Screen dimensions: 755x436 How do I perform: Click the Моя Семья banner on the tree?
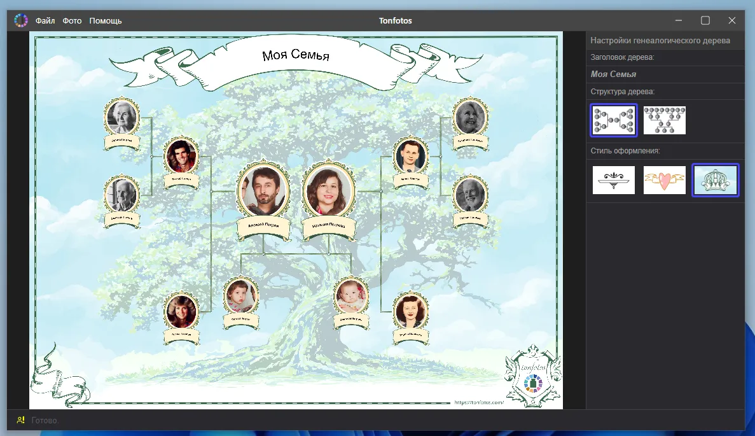tap(295, 57)
